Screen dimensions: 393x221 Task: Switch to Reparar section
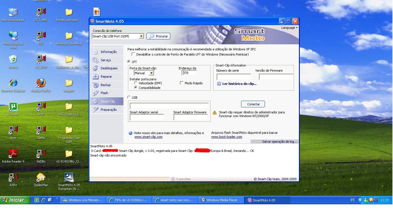(107, 77)
